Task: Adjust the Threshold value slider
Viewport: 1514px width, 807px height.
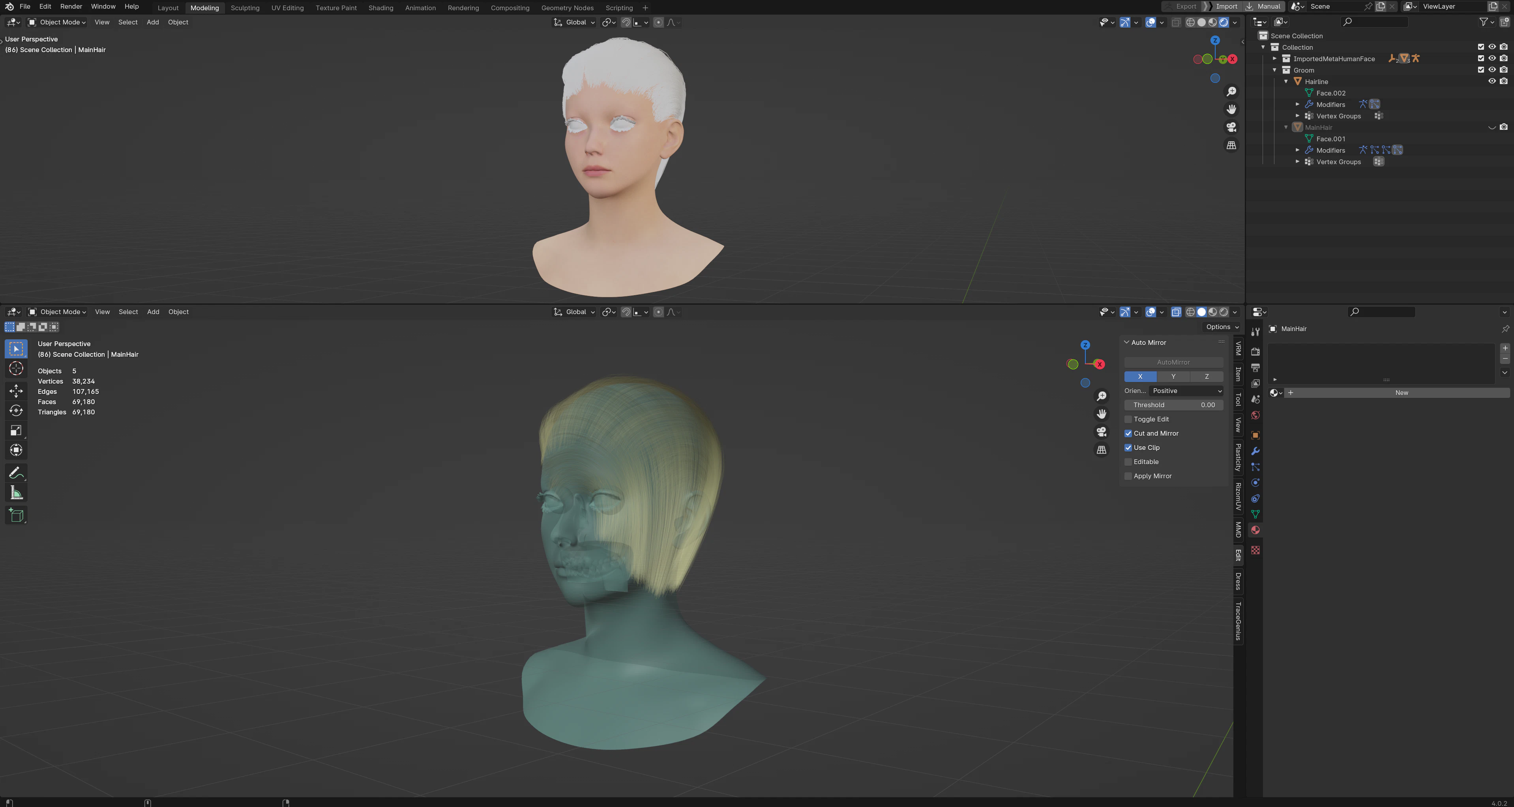Action: (1173, 405)
